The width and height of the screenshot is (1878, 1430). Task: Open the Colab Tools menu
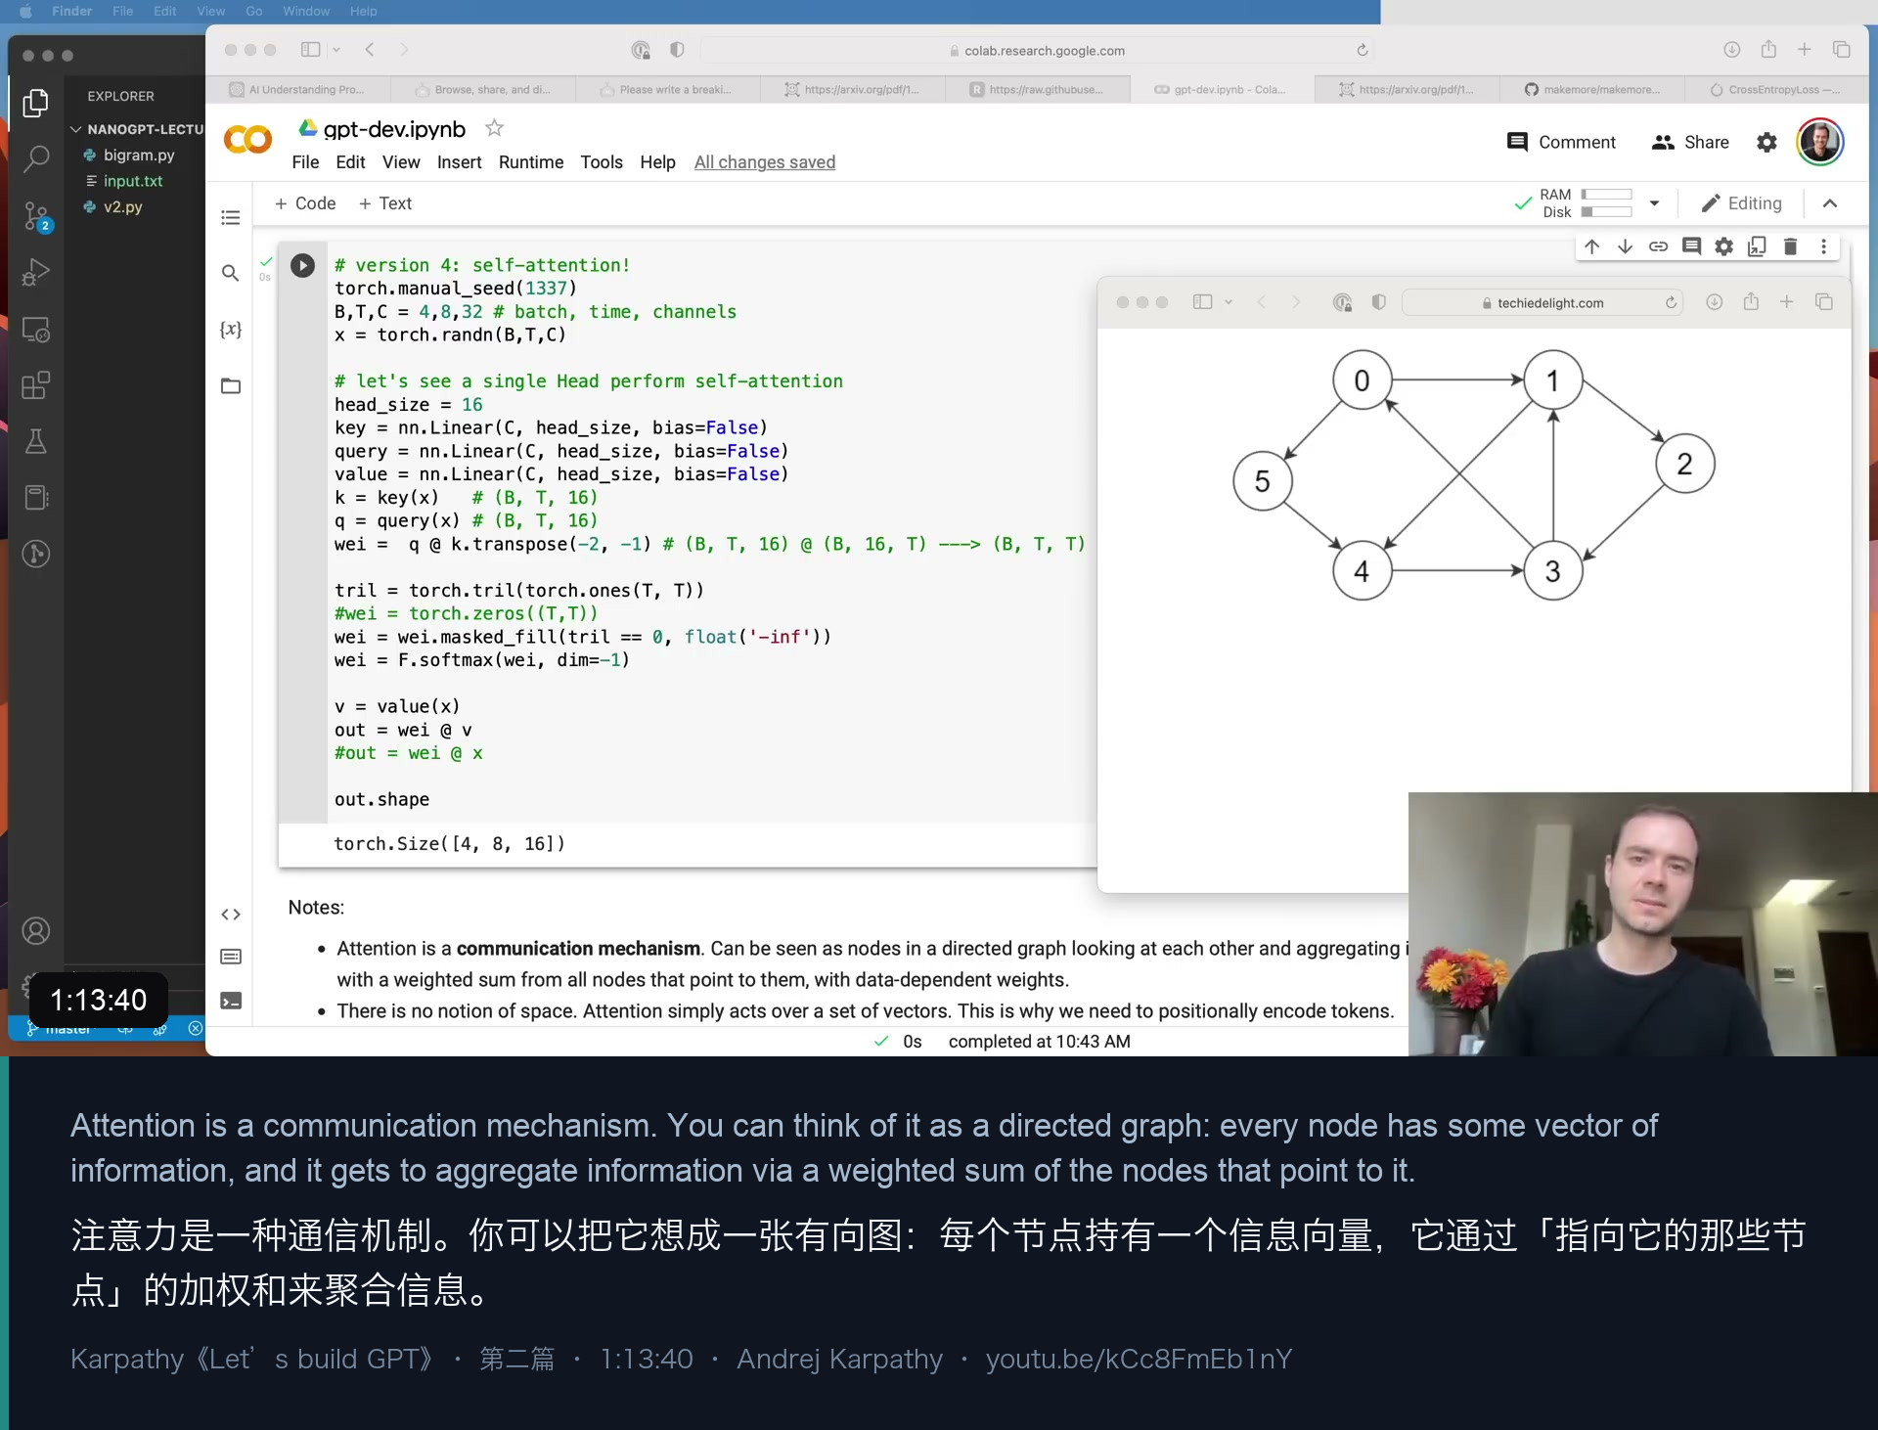(x=602, y=162)
